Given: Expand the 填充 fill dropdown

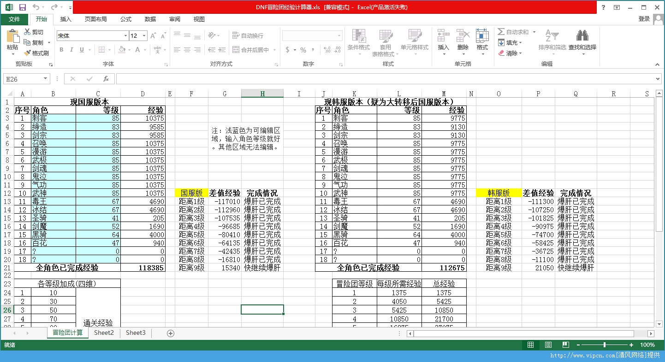Looking at the screenshot, I should (x=520, y=43).
